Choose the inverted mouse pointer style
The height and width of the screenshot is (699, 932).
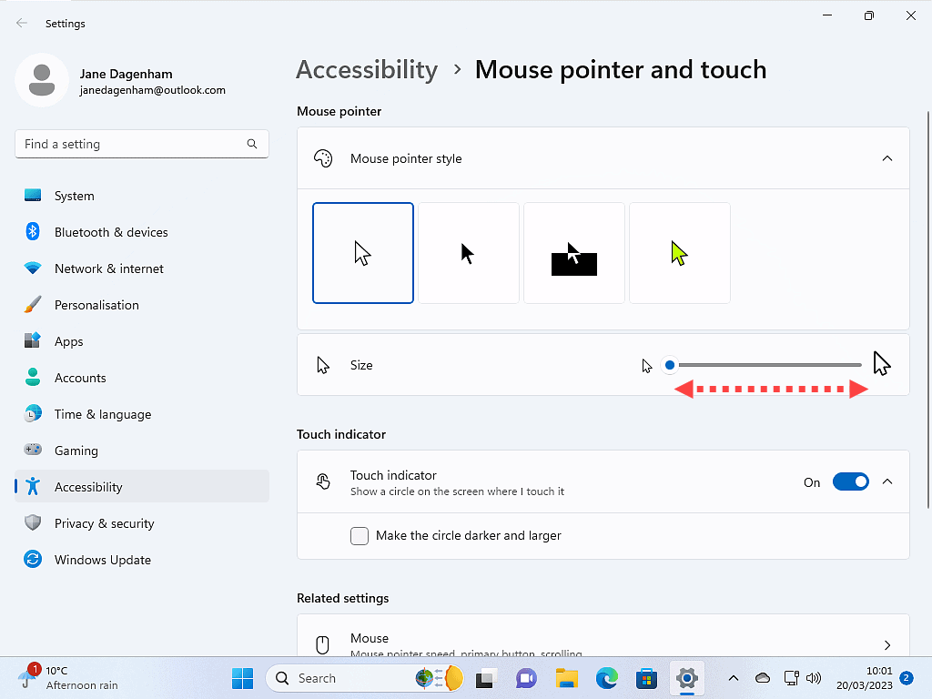[x=574, y=253]
